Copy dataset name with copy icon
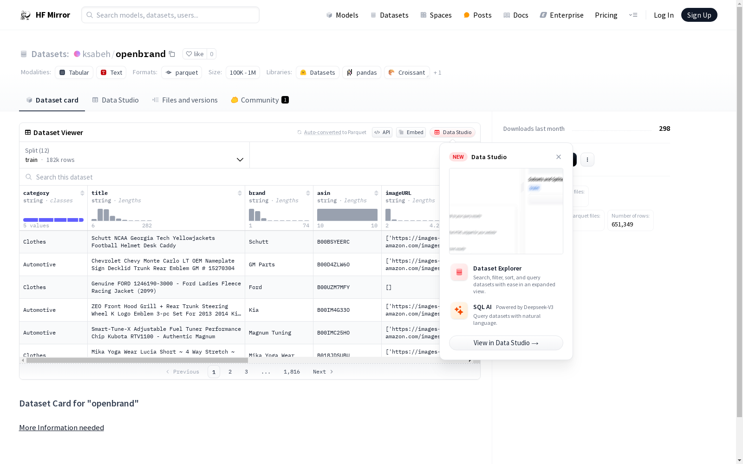743x464 pixels. (x=172, y=54)
